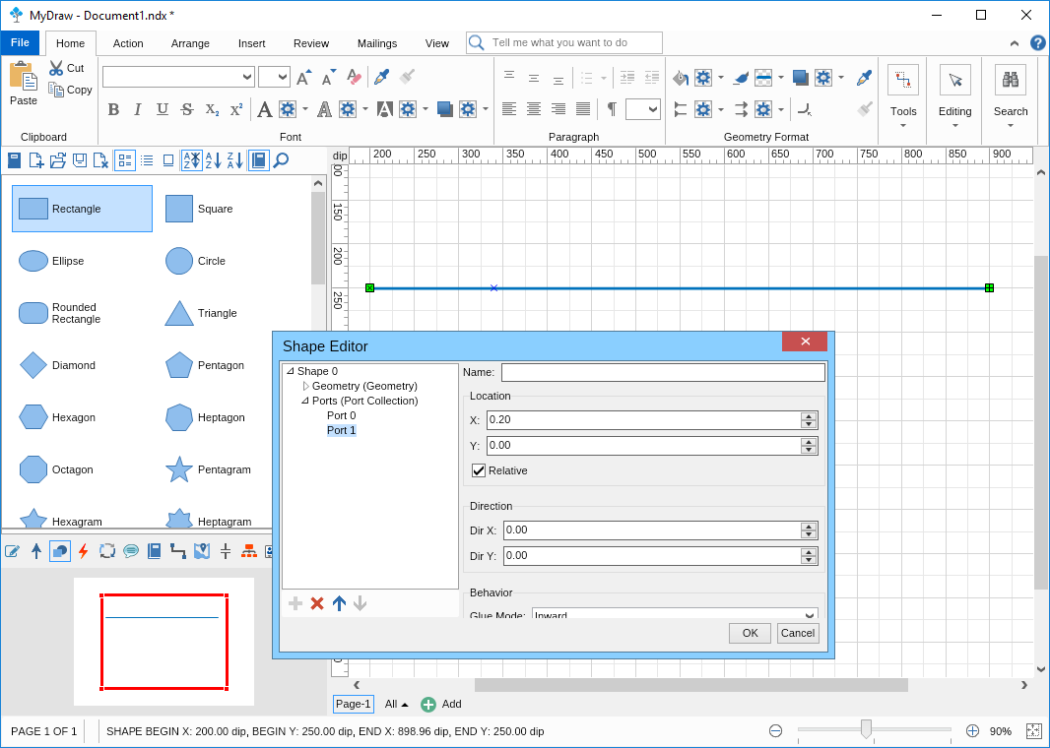The image size is (1050, 748).
Task: Click the library search magnifier icon
Action: (x=282, y=160)
